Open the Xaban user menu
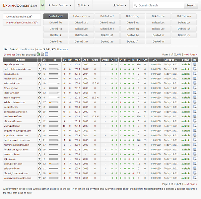 coord(120,5)
